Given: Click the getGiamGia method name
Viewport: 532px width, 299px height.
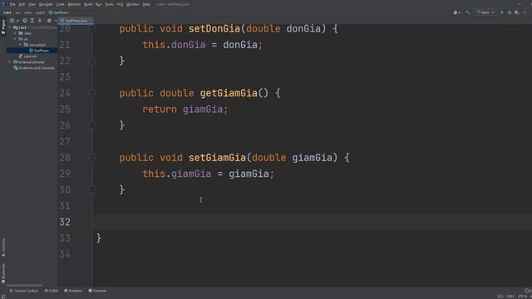Looking at the screenshot, I should pos(229,93).
